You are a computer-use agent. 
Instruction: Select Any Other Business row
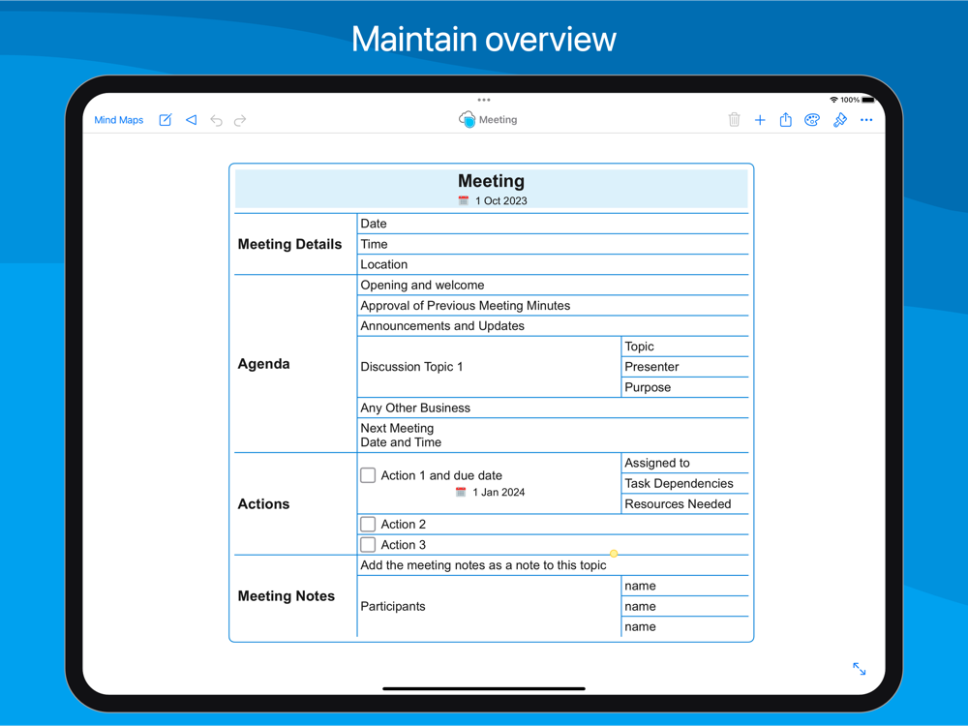click(553, 408)
